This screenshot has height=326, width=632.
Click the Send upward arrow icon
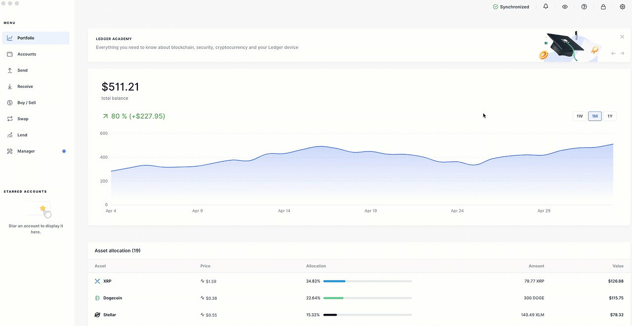coord(9,71)
